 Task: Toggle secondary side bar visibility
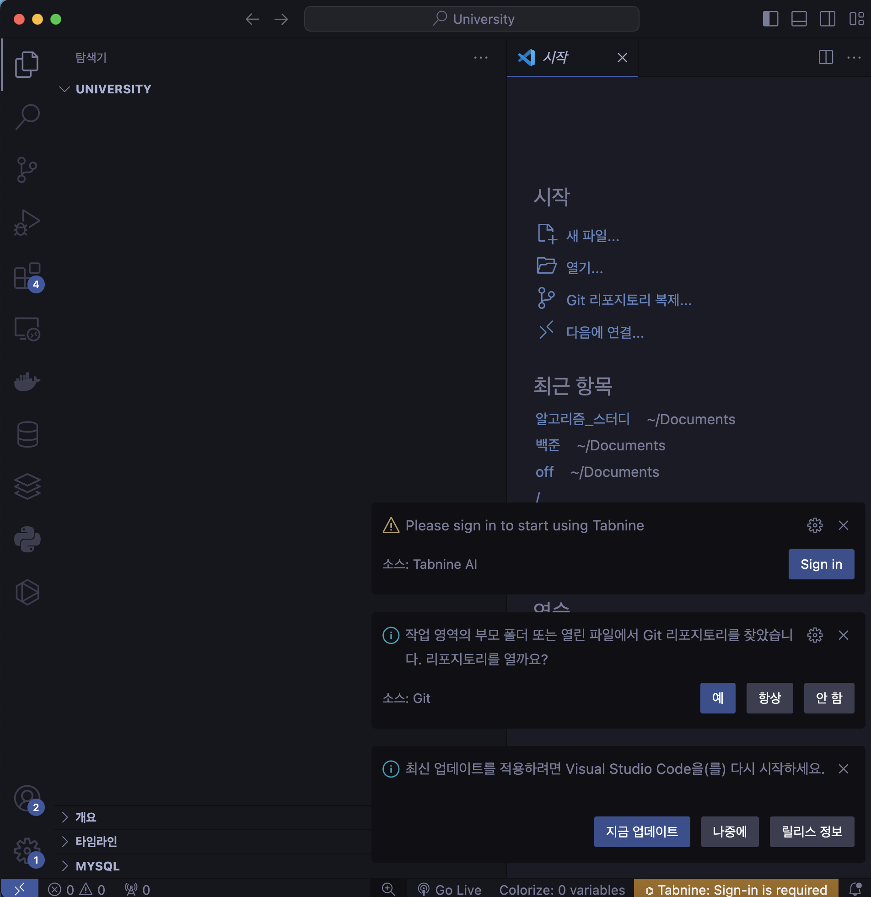pos(827,19)
